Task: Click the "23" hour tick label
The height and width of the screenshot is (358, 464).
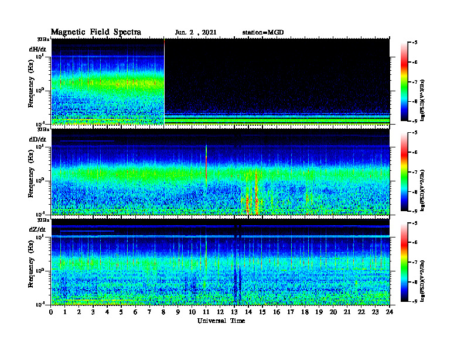Action: tap(375, 312)
